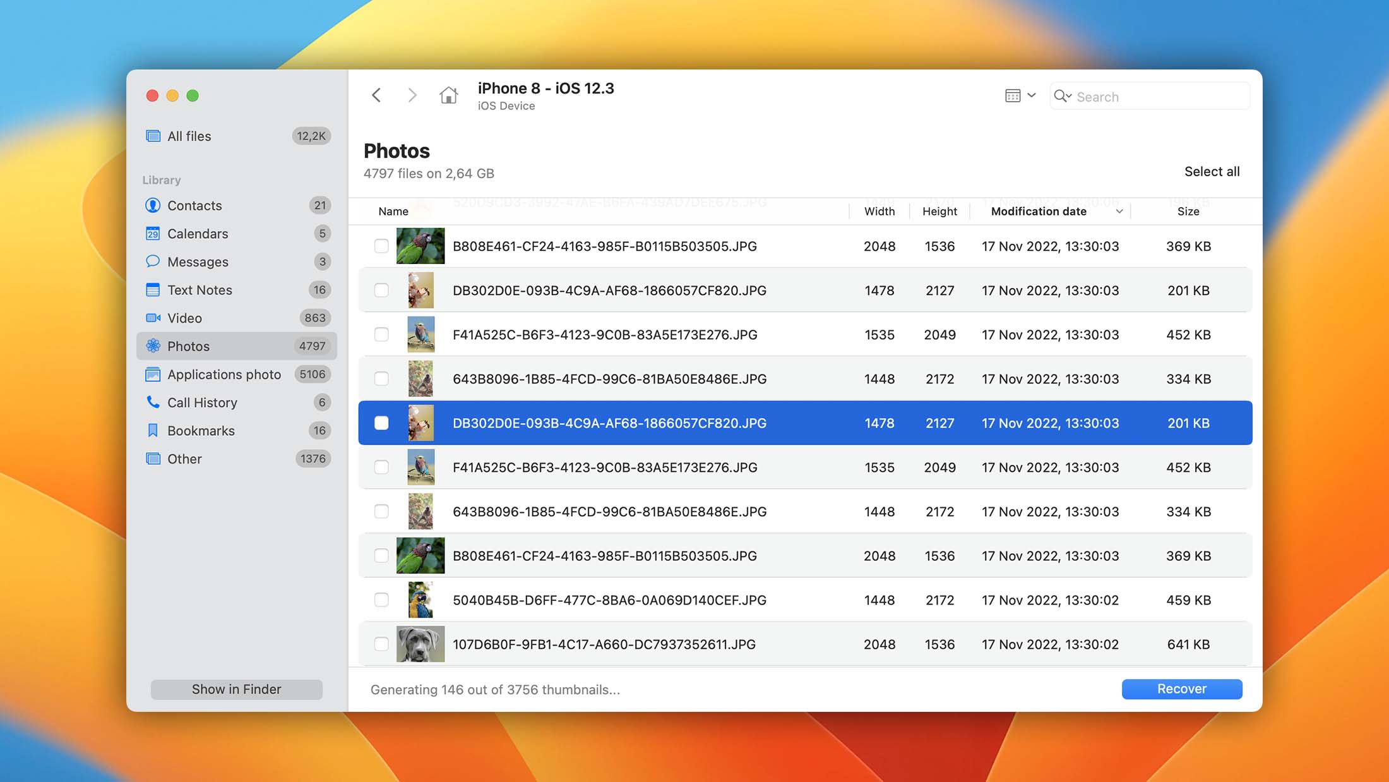Sort by the Name column header
1389x782 pixels.
click(393, 212)
